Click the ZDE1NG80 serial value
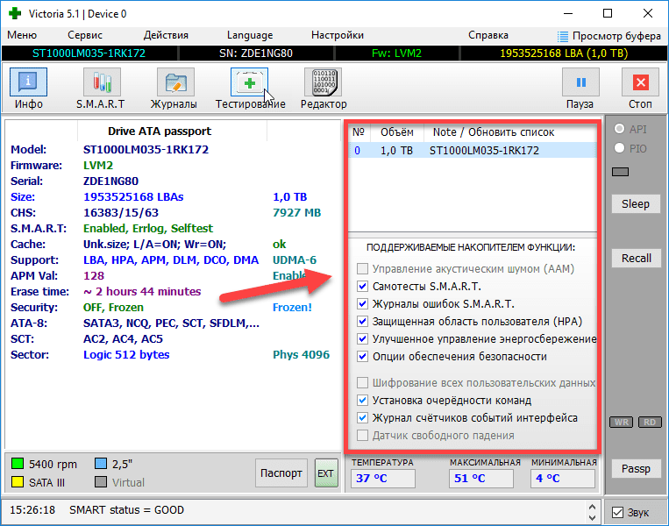 (111, 181)
